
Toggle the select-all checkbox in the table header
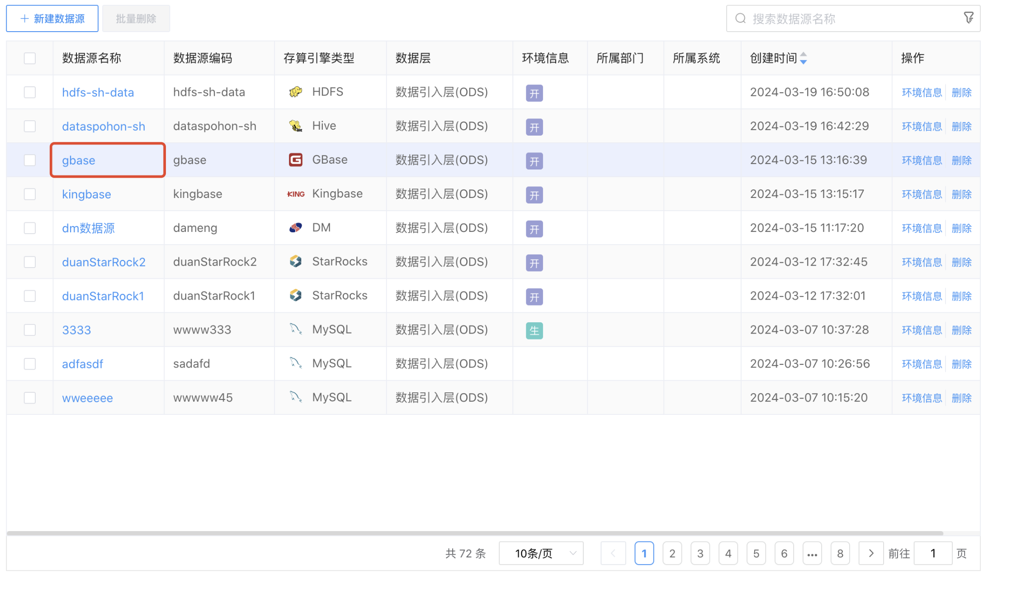[29, 58]
